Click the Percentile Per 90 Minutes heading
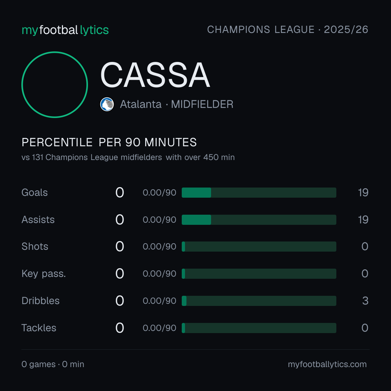391x391 pixels. (x=109, y=142)
